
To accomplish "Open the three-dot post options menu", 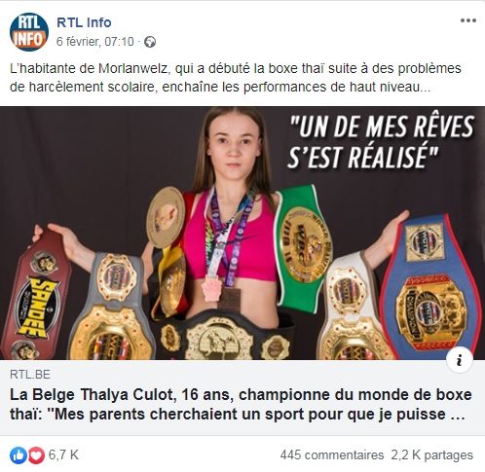I will tap(468, 20).
